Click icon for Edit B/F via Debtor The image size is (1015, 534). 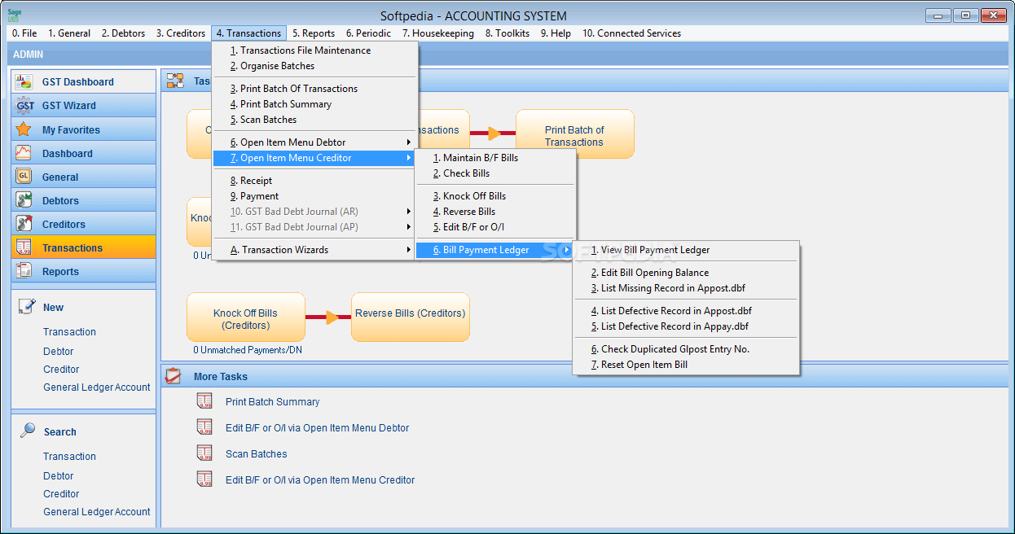(204, 427)
